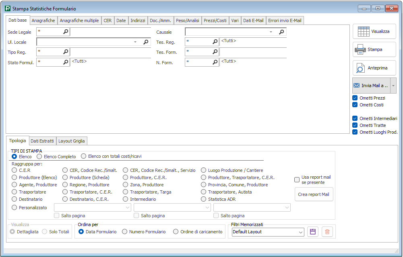This screenshot has width=403, height=257.
Task: Open the Invia Mail split-button arrow
Action: [x=393, y=86]
